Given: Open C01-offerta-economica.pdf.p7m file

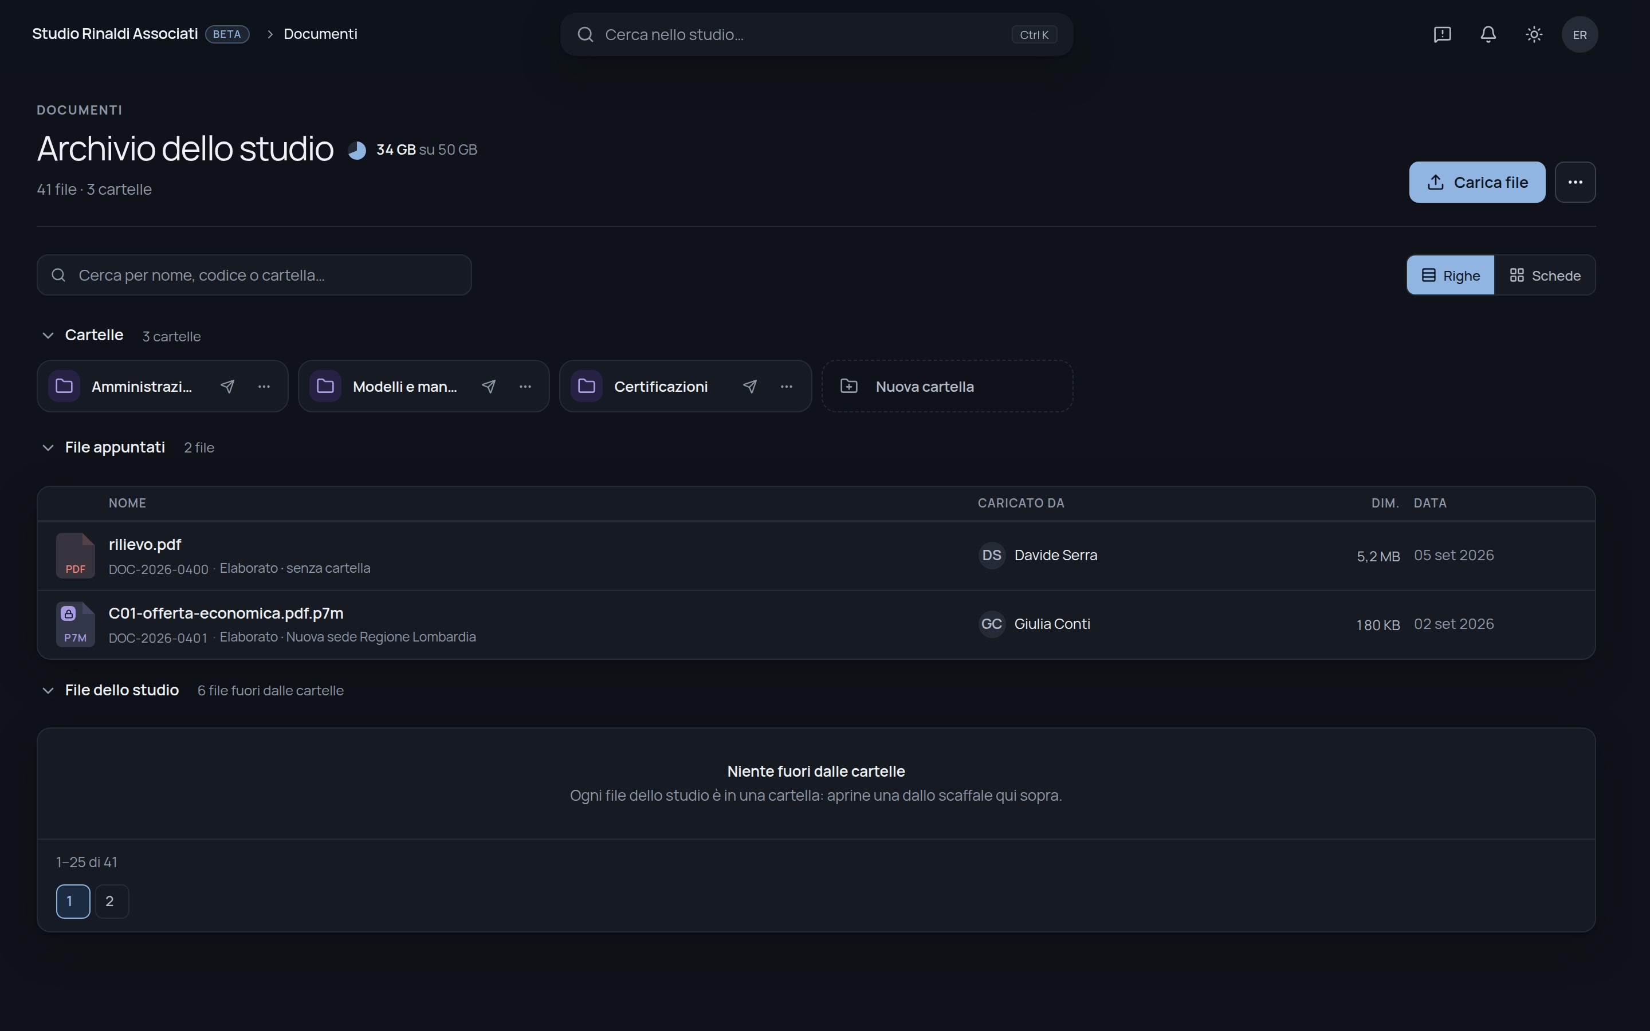Looking at the screenshot, I should point(226,613).
